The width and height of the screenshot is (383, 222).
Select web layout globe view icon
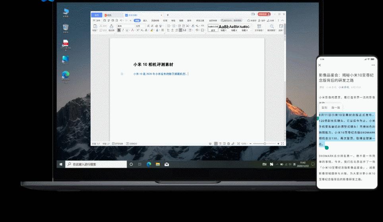pos(228,144)
